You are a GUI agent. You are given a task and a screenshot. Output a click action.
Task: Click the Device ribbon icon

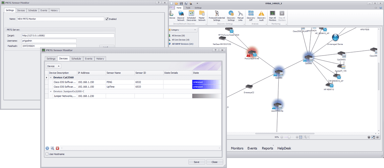click(172, 16)
